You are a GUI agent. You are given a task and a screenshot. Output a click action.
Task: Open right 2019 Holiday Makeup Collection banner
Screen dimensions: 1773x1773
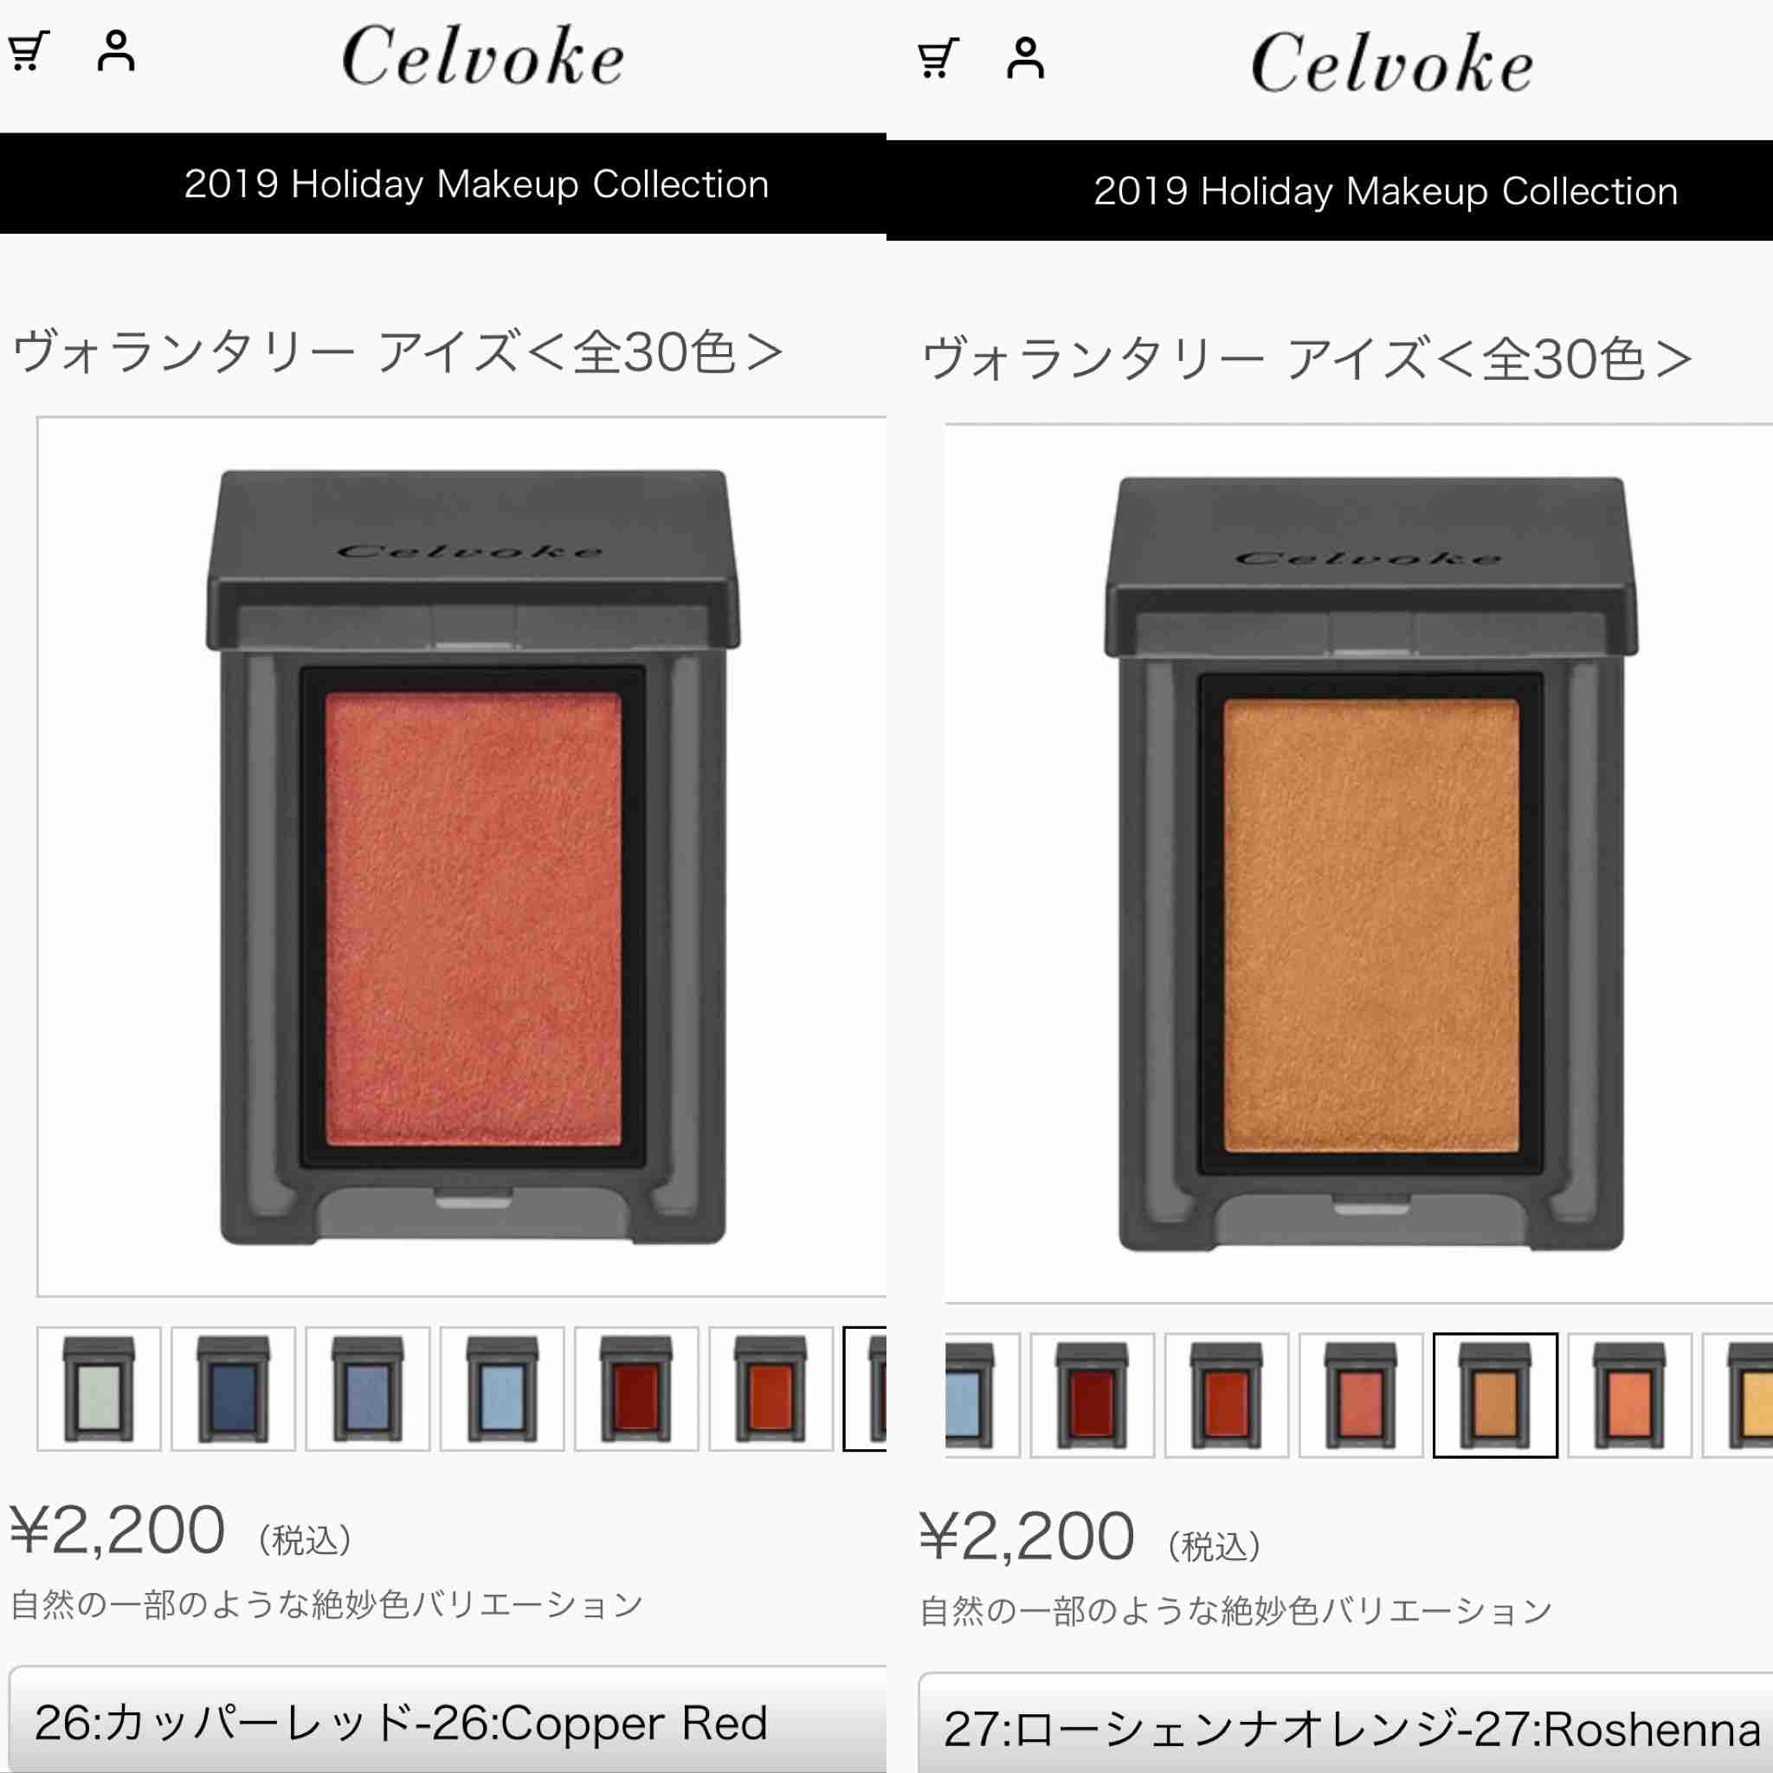point(1330,190)
